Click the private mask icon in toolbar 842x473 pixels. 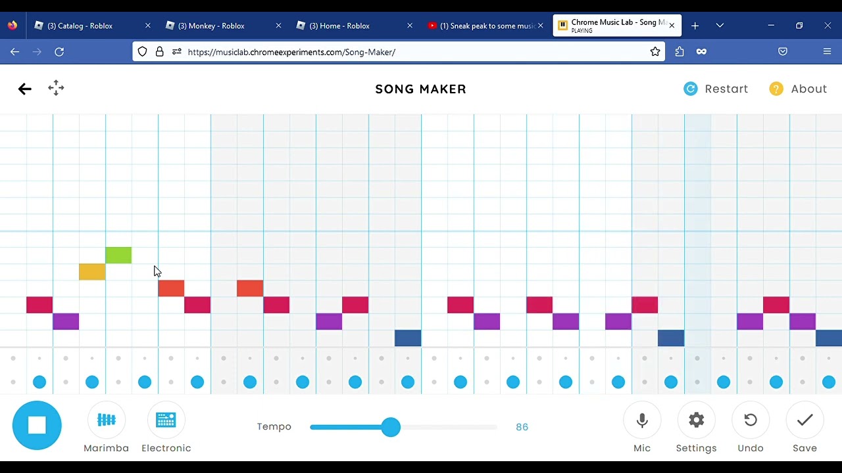coord(701,52)
